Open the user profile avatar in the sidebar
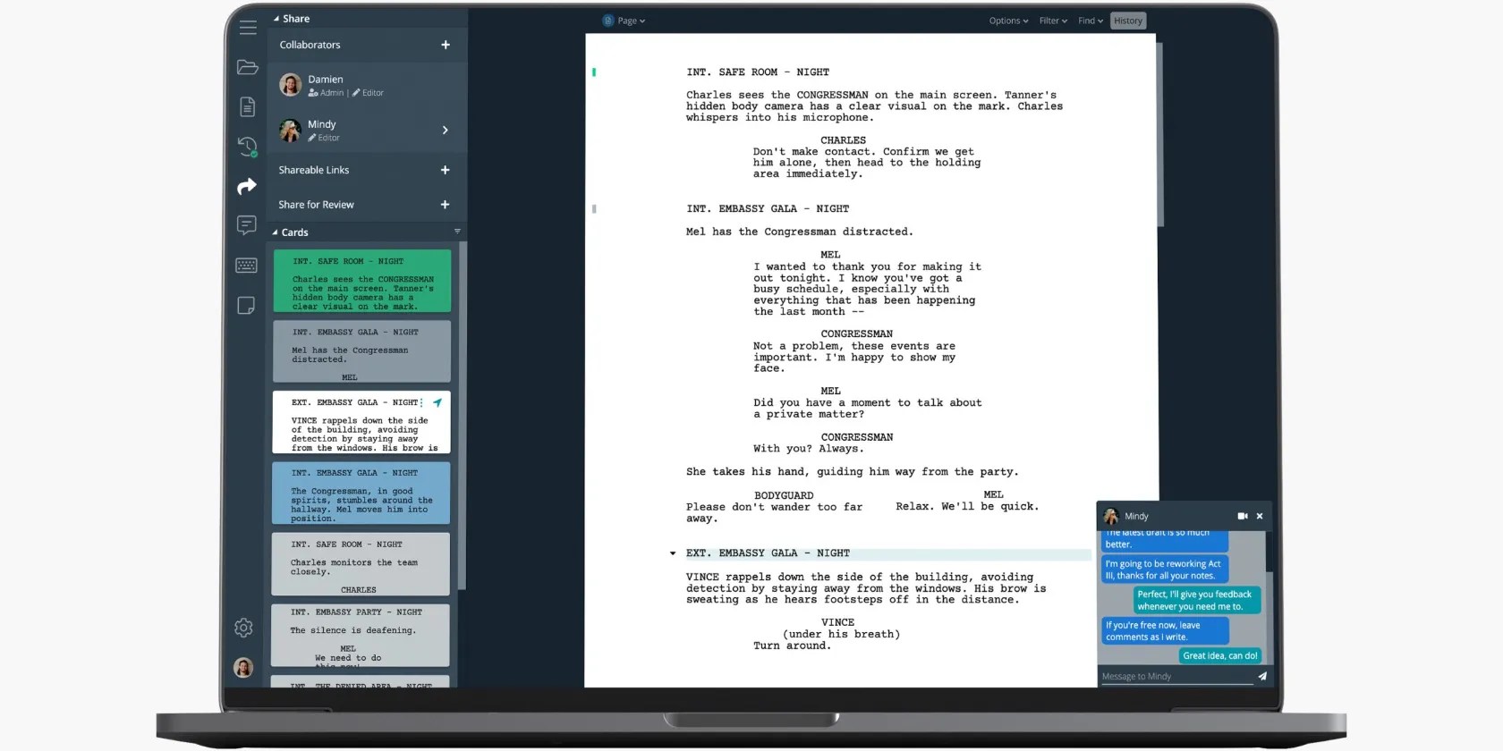This screenshot has height=751, width=1503. [243, 667]
